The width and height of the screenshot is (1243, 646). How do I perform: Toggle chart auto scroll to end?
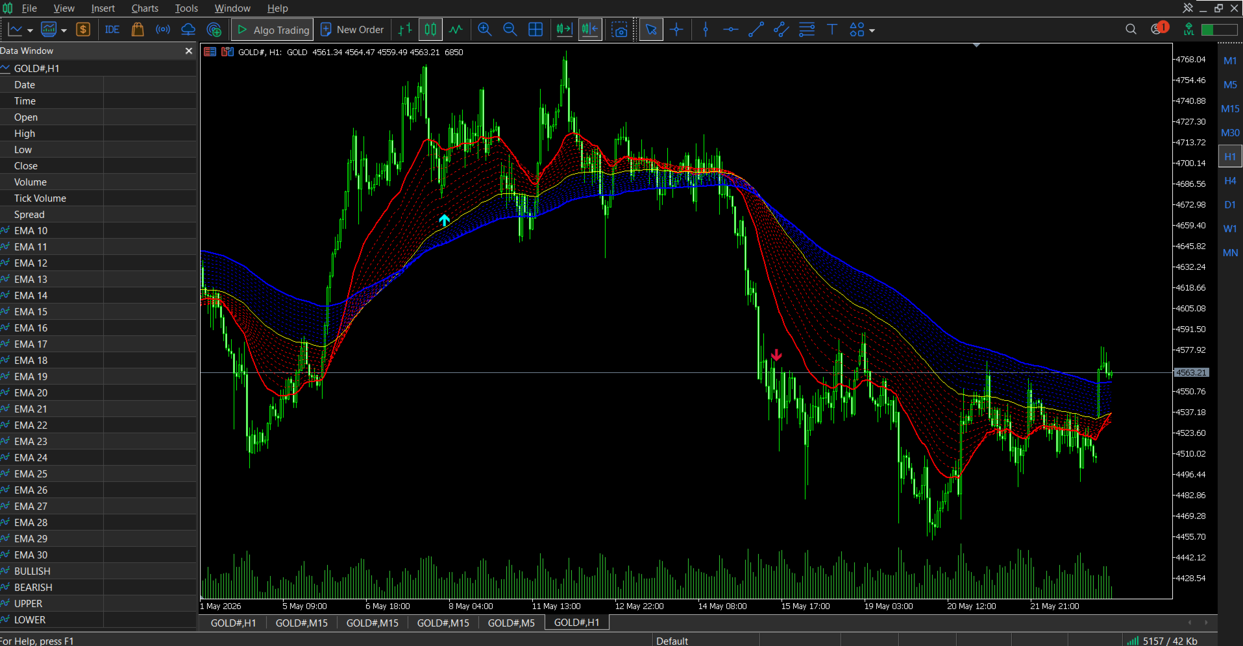(x=564, y=30)
